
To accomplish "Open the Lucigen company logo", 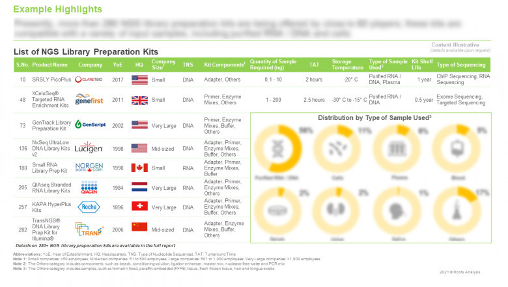I will click(x=89, y=149).
